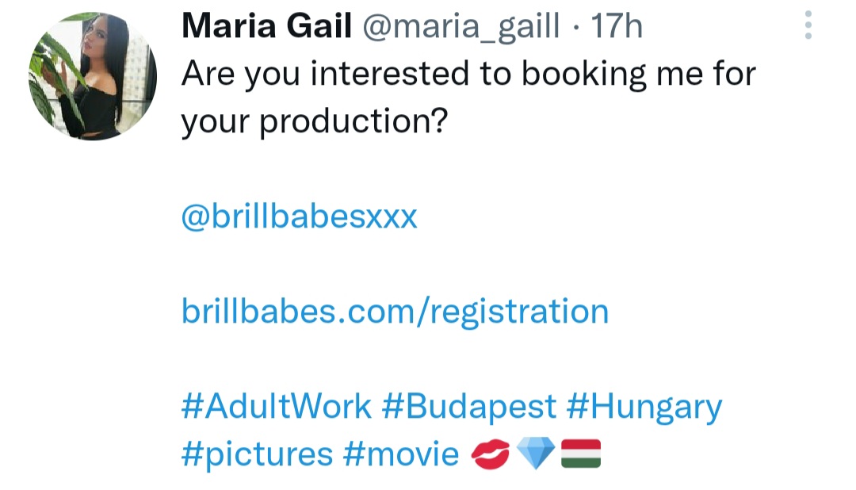This screenshot has height=490, width=856.
Task: Click the Hungarian flag emoji
Action: coord(581,454)
